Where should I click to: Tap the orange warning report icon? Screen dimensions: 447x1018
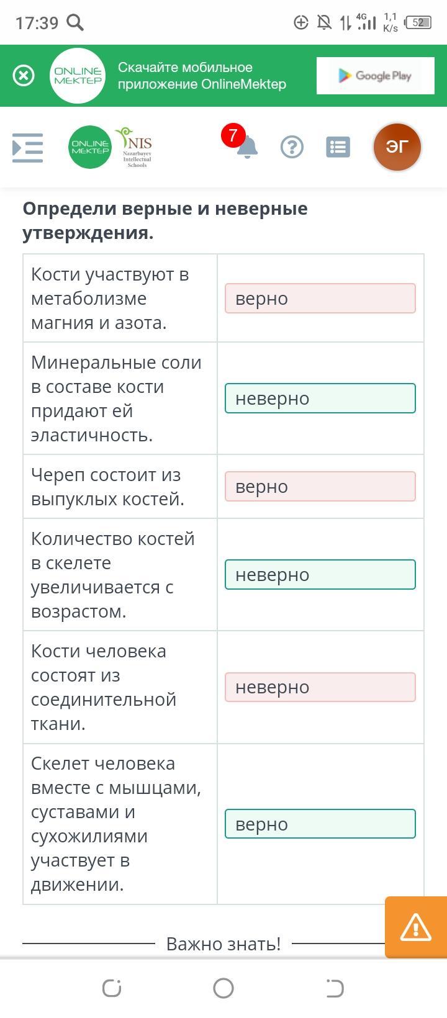tap(416, 927)
